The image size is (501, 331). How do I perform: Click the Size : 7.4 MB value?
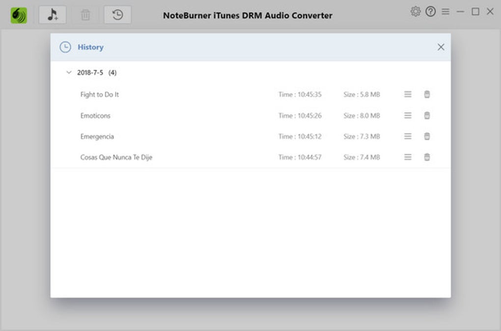coord(362,157)
